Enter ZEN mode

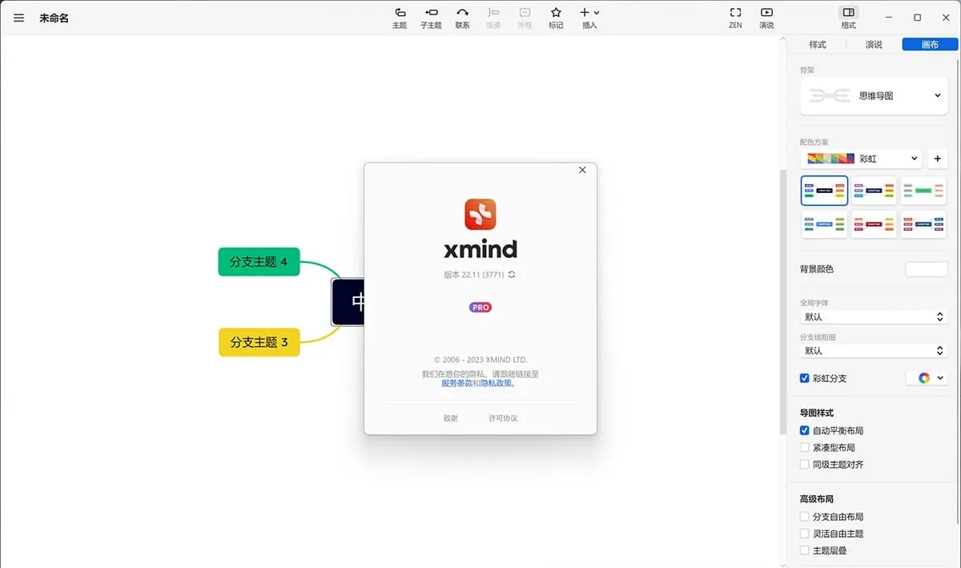tap(735, 18)
